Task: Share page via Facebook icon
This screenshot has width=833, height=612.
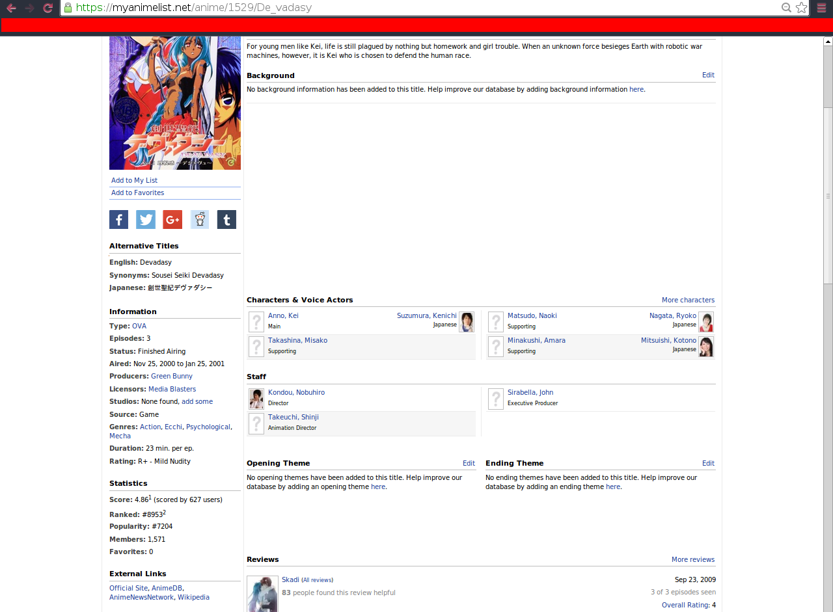Action: (x=118, y=220)
